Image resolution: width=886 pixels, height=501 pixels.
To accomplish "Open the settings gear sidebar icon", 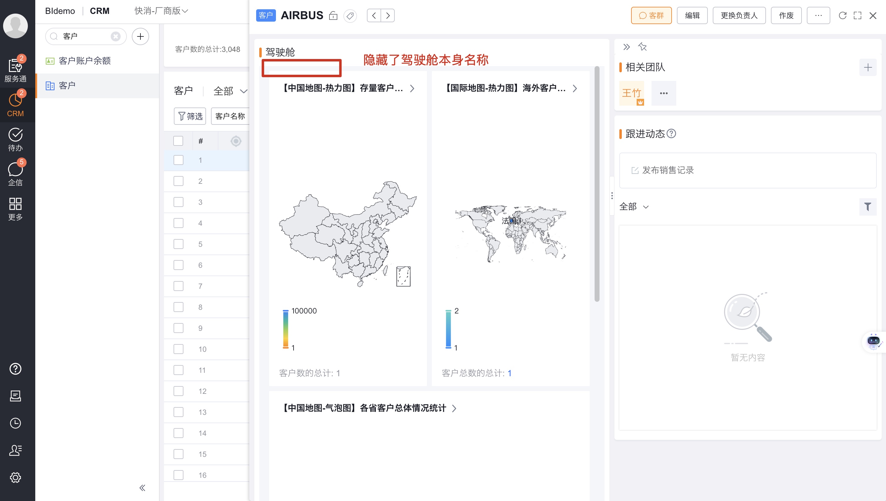I will click(15, 478).
